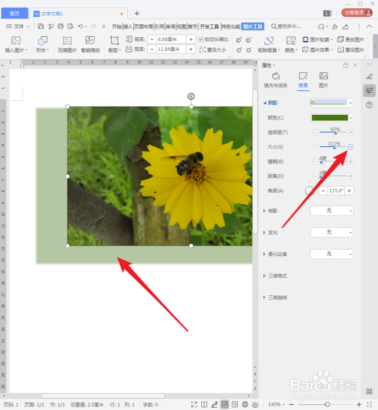
Task: Decrease the image width with minus
Action: 152,49
